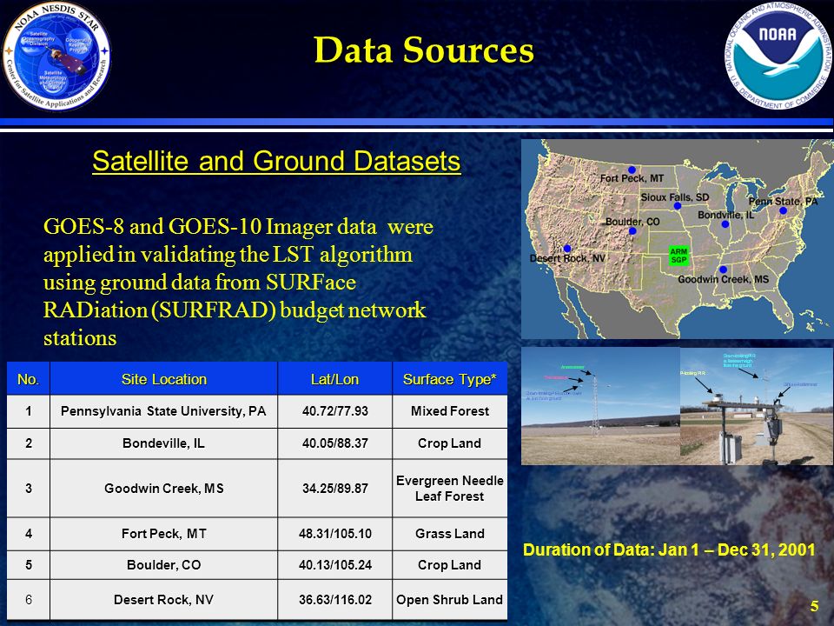Screen dimensions: 834x626
Task: Click row number '2' in the table
Action: pos(28,443)
